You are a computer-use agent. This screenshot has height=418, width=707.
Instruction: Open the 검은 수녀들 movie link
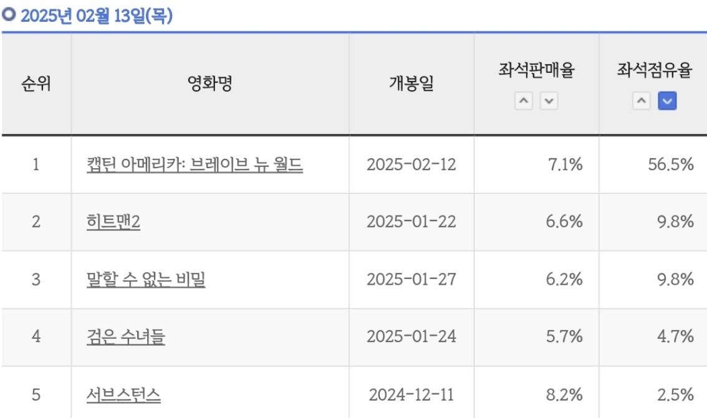coord(126,336)
